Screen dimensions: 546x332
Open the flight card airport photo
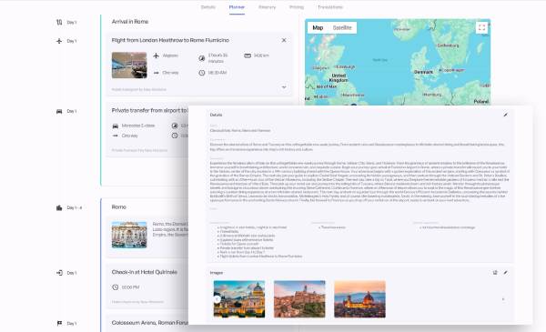129,65
